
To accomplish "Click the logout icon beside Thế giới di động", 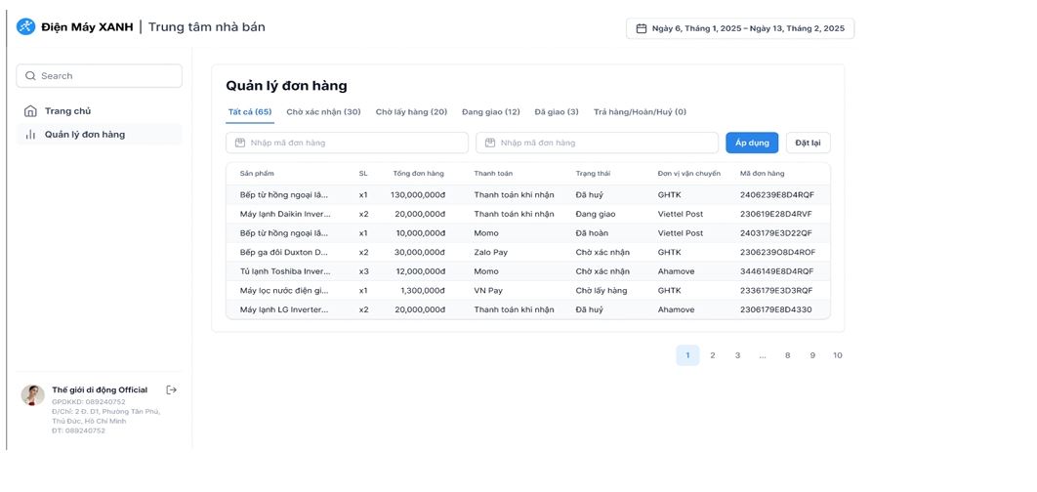I will pos(172,389).
